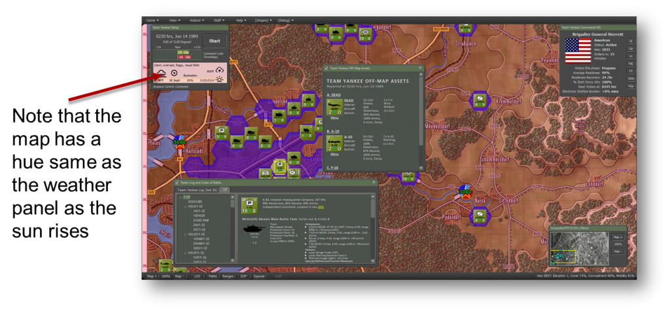Click the Start button in Team Yankee Setup
670x313 pixels.
[215, 41]
